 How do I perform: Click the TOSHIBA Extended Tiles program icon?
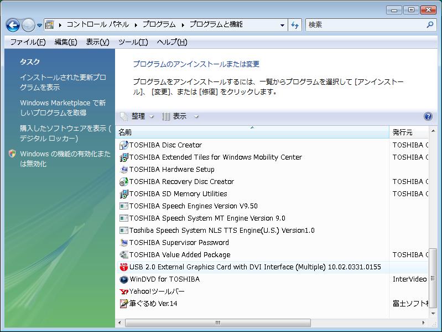[124, 157]
